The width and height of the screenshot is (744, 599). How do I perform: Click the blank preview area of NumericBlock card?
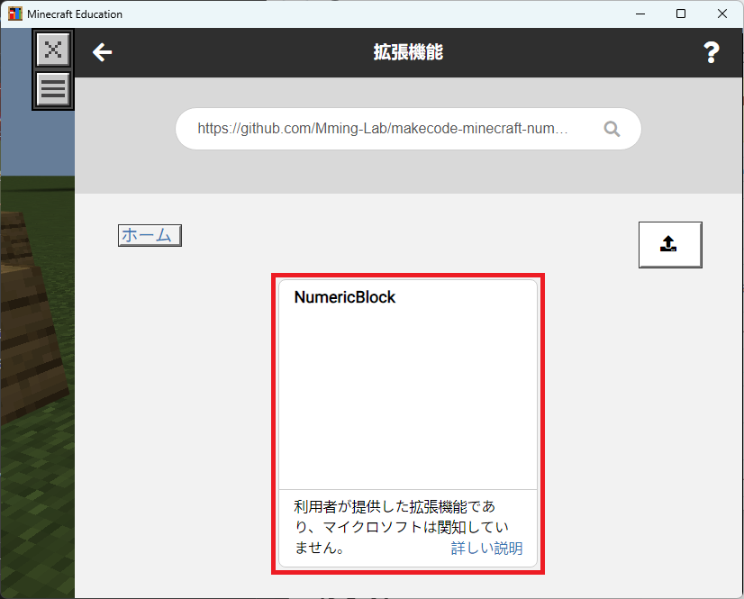pos(408,396)
